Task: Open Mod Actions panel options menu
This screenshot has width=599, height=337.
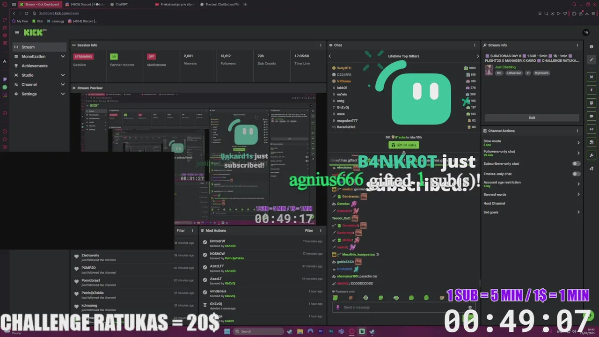Action: [x=321, y=231]
